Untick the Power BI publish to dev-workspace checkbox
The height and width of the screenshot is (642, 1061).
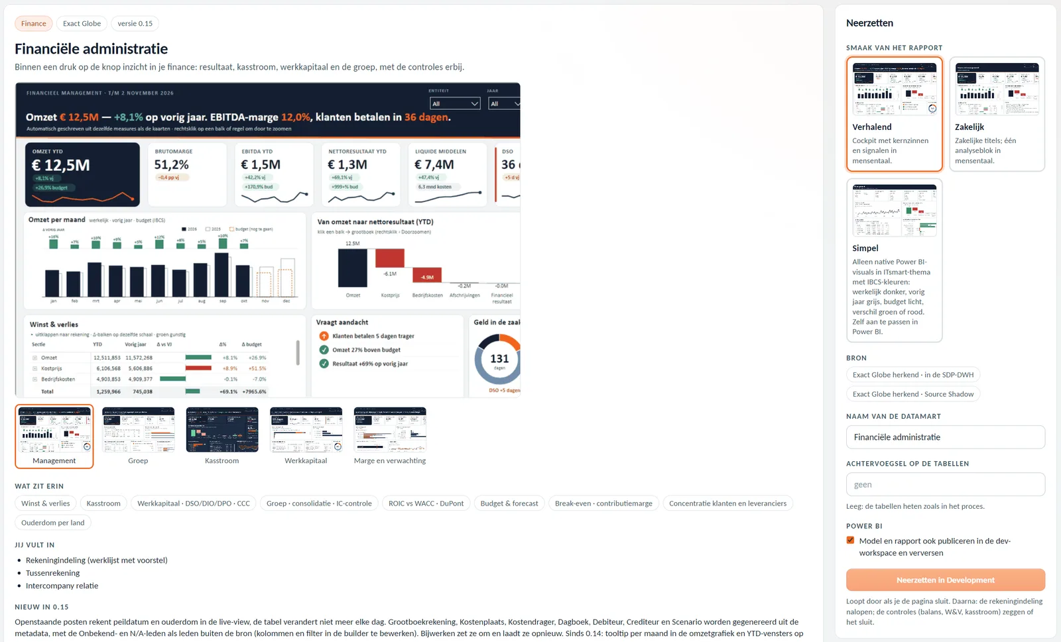pyautogui.click(x=850, y=540)
